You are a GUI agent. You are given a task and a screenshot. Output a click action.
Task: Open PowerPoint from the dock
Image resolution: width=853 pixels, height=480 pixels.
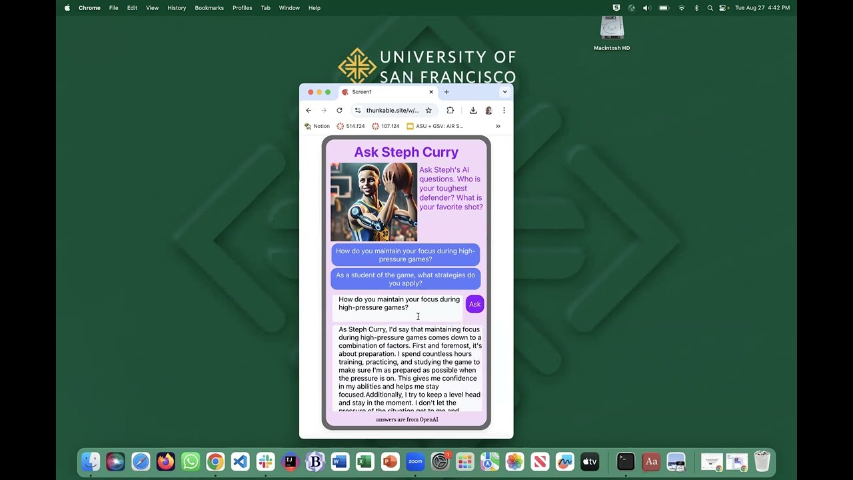[390, 461]
